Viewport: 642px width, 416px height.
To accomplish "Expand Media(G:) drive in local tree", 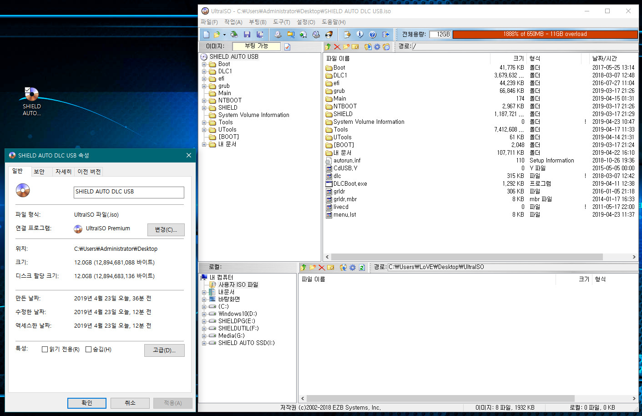I will click(x=204, y=336).
